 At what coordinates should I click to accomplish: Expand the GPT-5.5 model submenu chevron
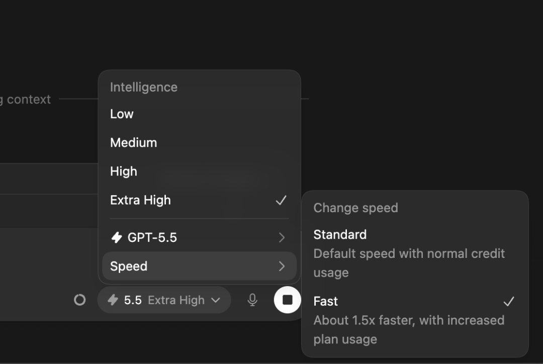(282, 238)
